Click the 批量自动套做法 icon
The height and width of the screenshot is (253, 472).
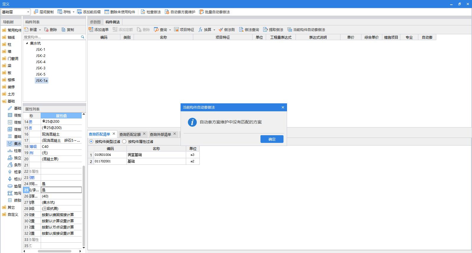tap(201, 12)
